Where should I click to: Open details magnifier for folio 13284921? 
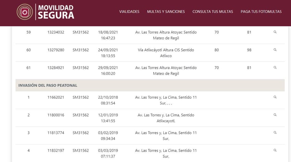coord(275,67)
